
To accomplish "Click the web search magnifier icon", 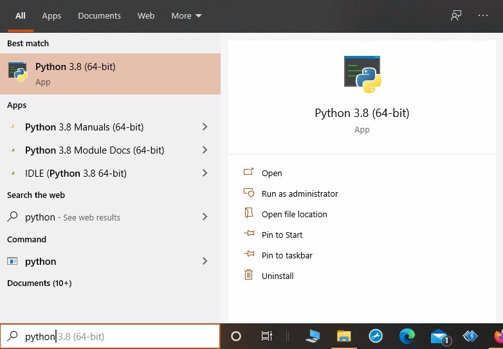I will click(x=12, y=217).
